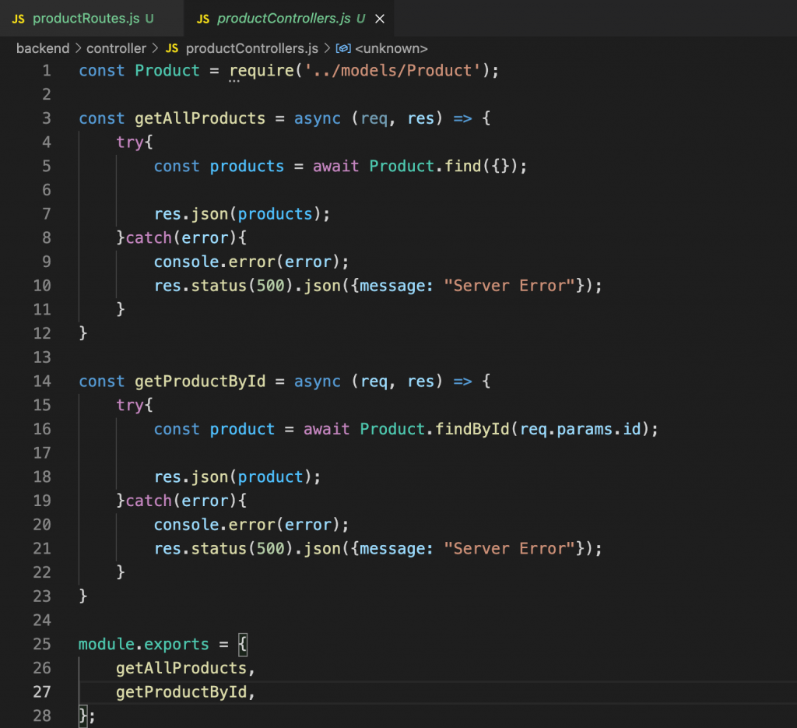Click the JS icon on productRoutes.js tab
This screenshot has width=797, height=728.
(x=19, y=19)
